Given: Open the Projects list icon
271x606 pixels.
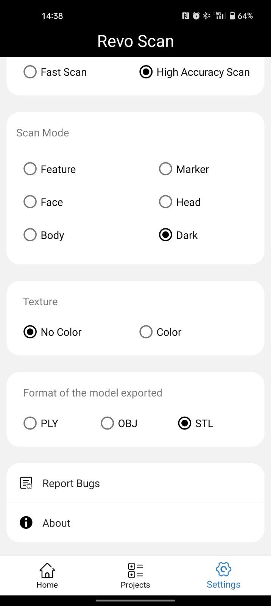Looking at the screenshot, I should click(x=135, y=570).
